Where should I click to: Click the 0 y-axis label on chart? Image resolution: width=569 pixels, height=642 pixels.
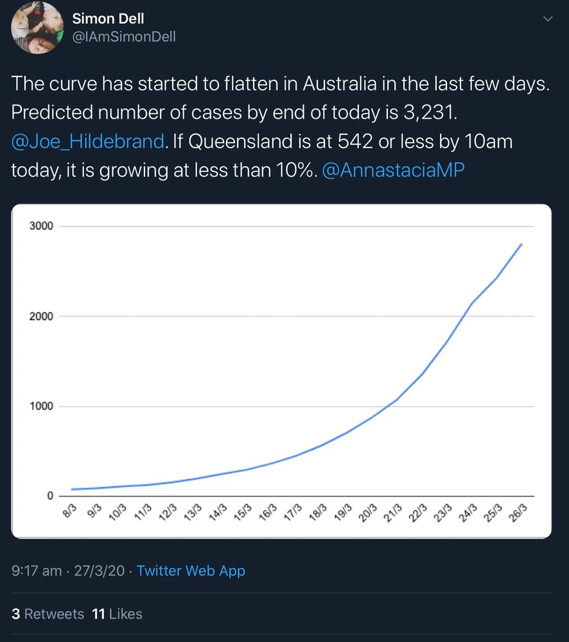(x=49, y=496)
